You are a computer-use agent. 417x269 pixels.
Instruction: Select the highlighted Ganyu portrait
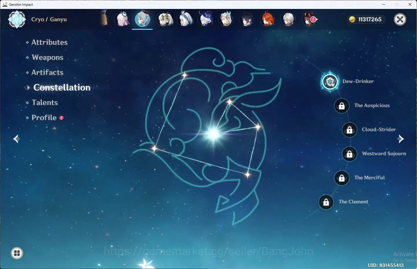142,19
